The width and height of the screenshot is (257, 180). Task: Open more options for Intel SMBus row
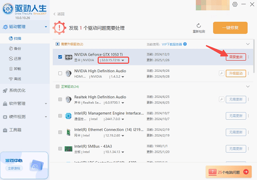[x=248, y=149]
